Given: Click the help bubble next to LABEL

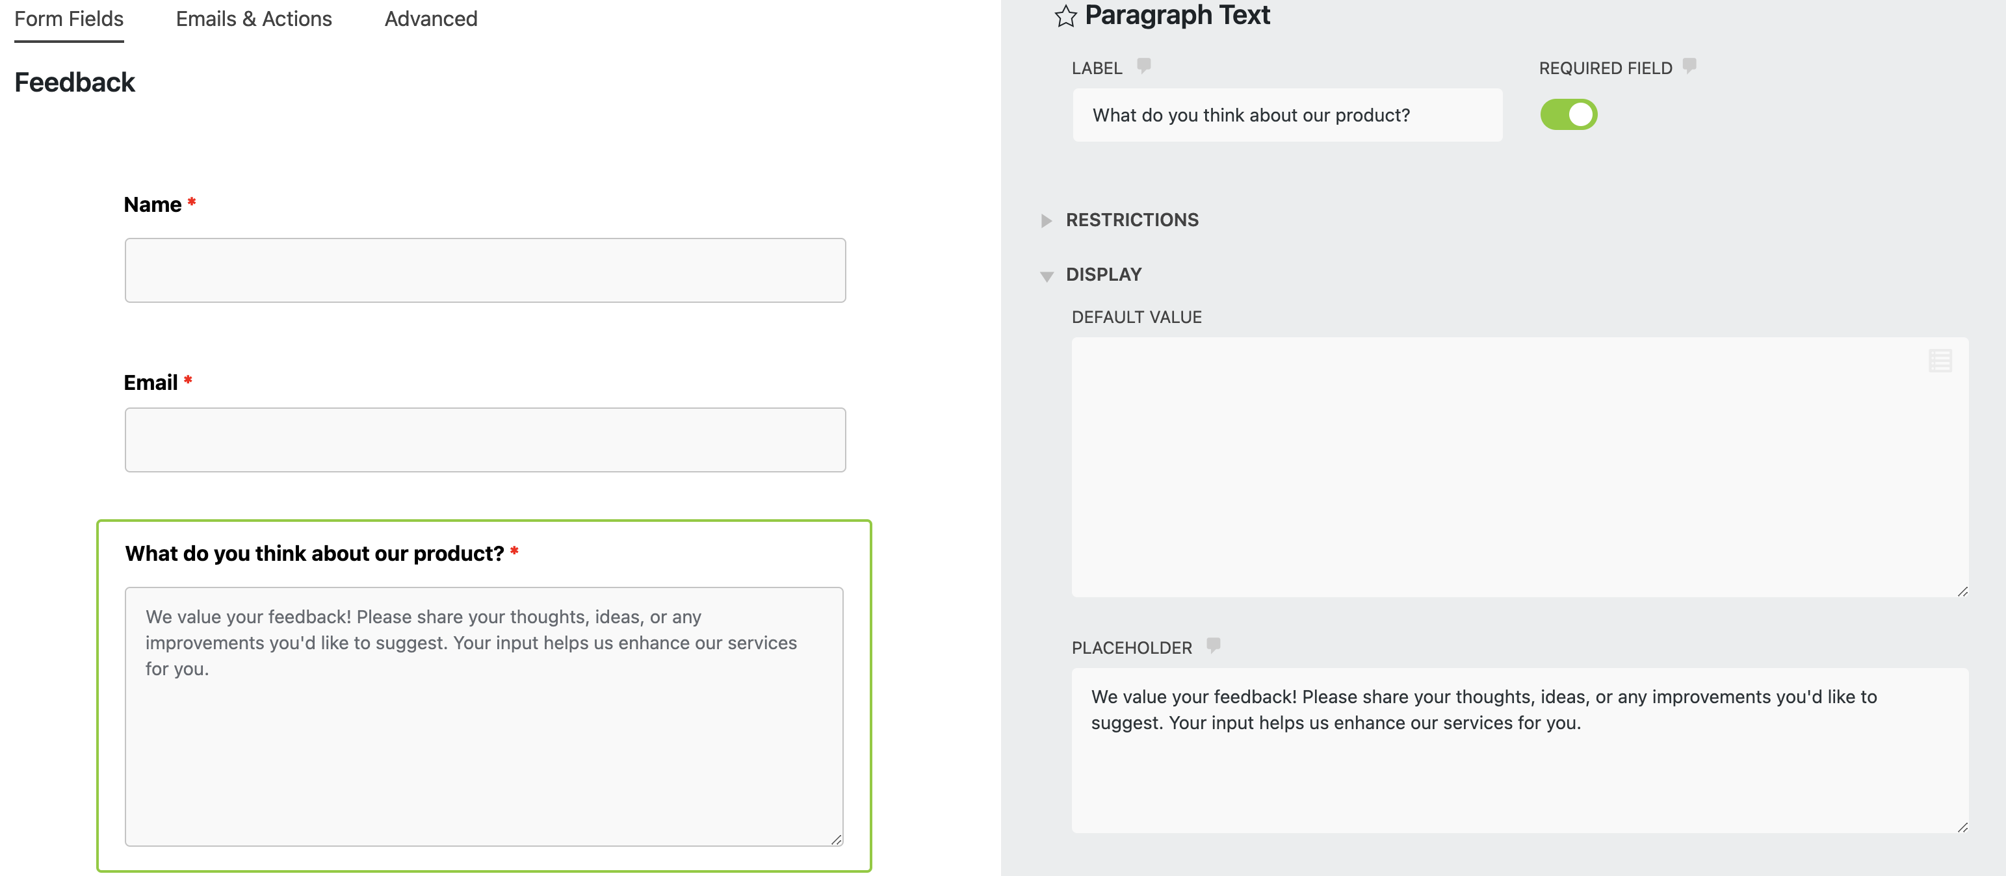Looking at the screenshot, I should (1143, 66).
